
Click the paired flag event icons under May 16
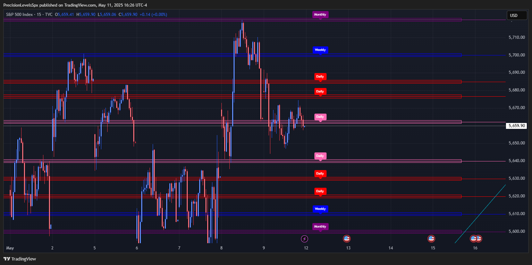476,238
